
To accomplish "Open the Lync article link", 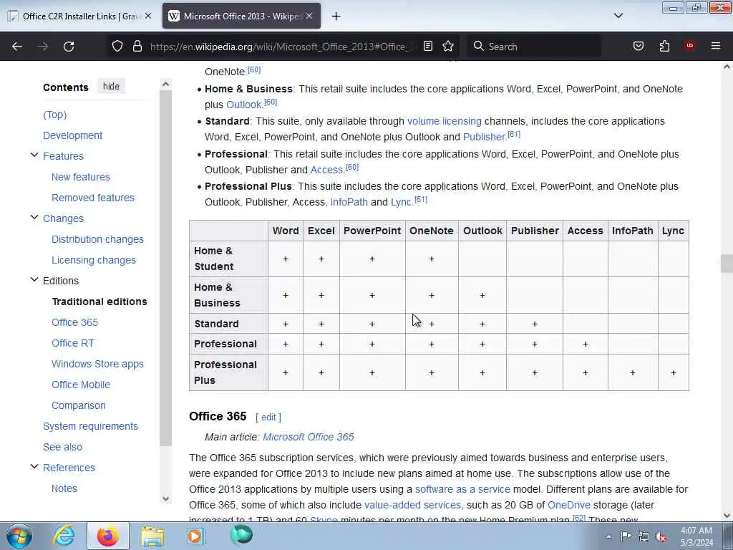I will [401, 202].
